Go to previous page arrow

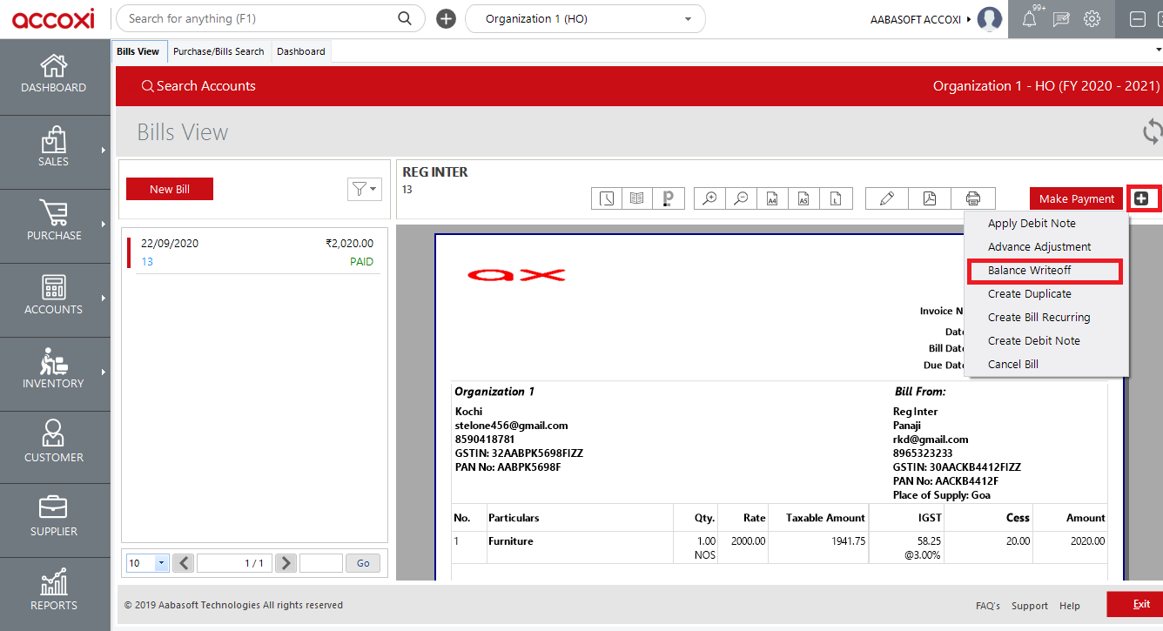tap(183, 563)
